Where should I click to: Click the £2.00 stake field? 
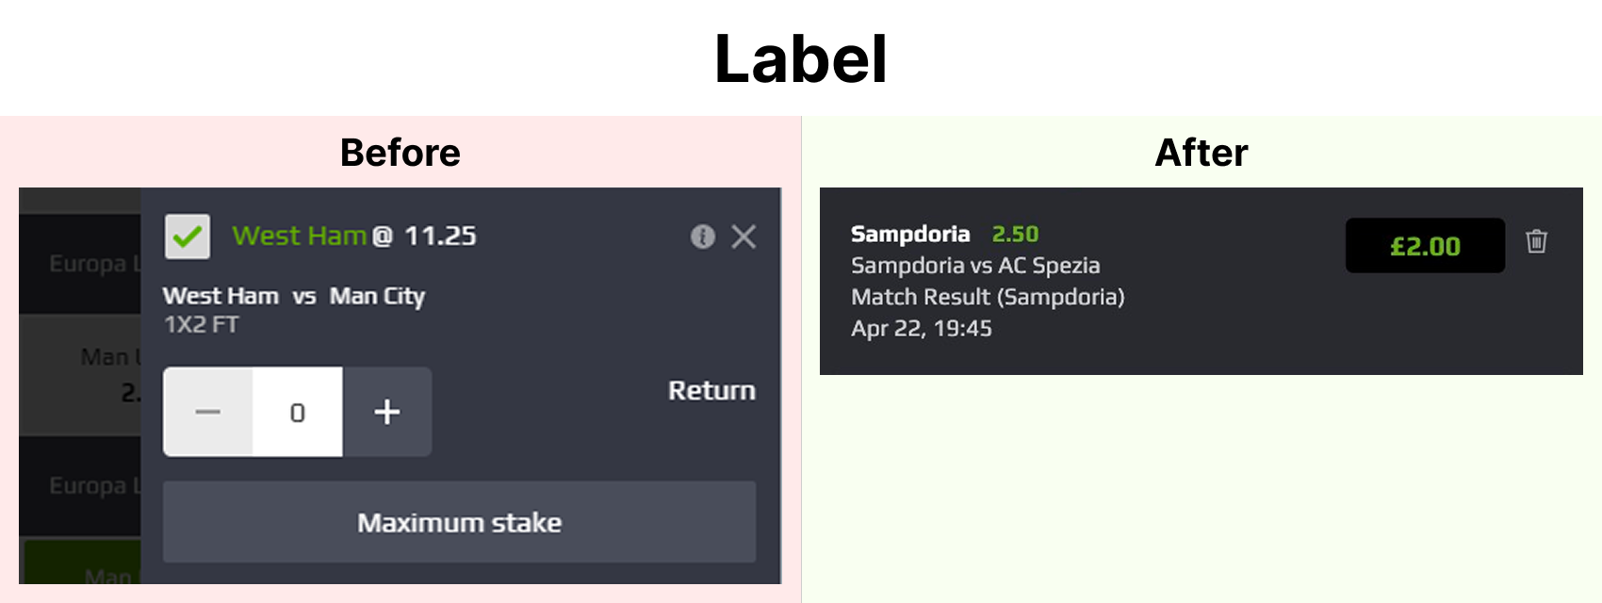(x=1424, y=246)
